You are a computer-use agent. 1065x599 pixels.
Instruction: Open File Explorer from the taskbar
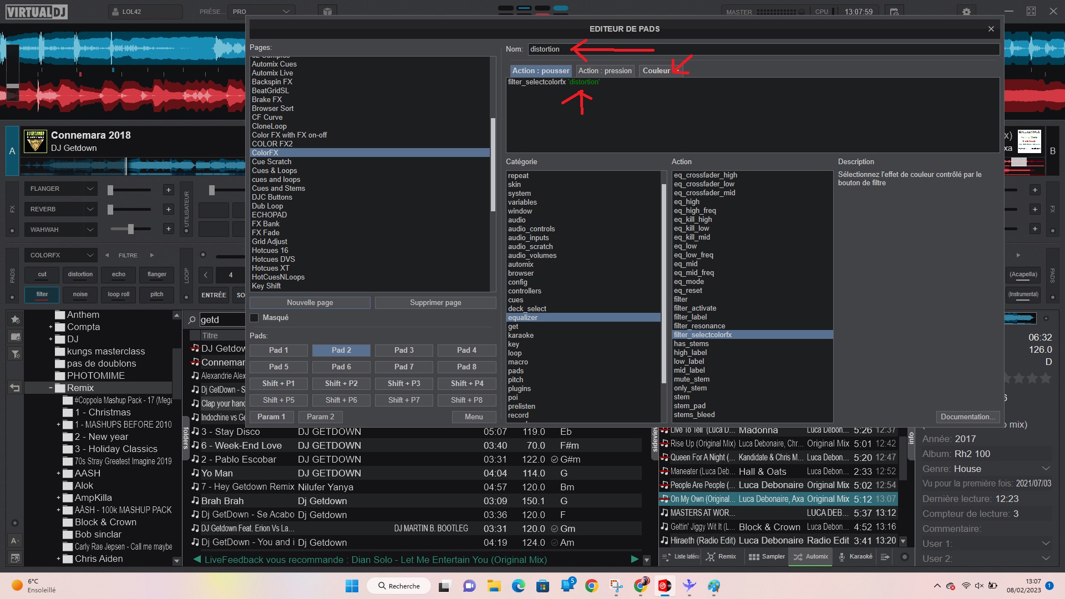[x=494, y=586]
